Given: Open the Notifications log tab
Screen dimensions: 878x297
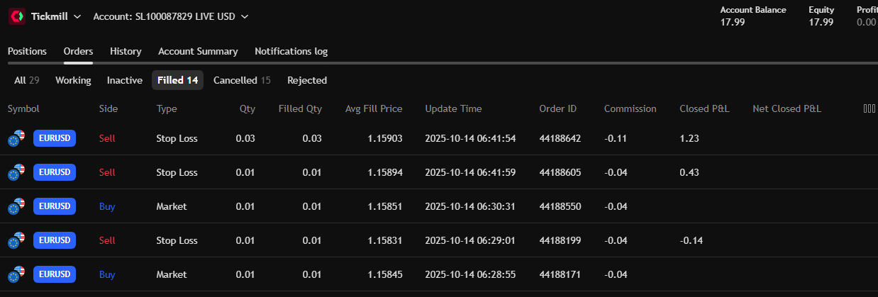Looking at the screenshot, I should pyautogui.click(x=291, y=51).
